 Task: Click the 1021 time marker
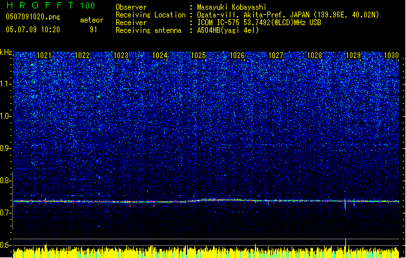(44, 55)
